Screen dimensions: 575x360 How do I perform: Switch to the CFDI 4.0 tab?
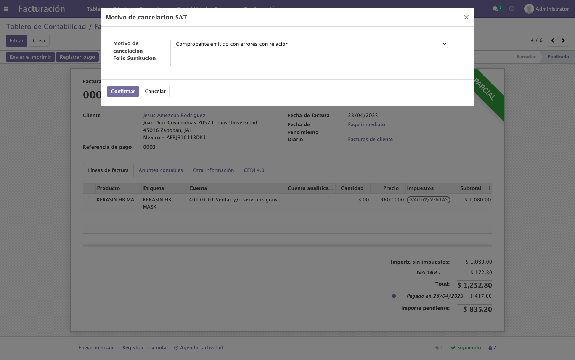[254, 170]
